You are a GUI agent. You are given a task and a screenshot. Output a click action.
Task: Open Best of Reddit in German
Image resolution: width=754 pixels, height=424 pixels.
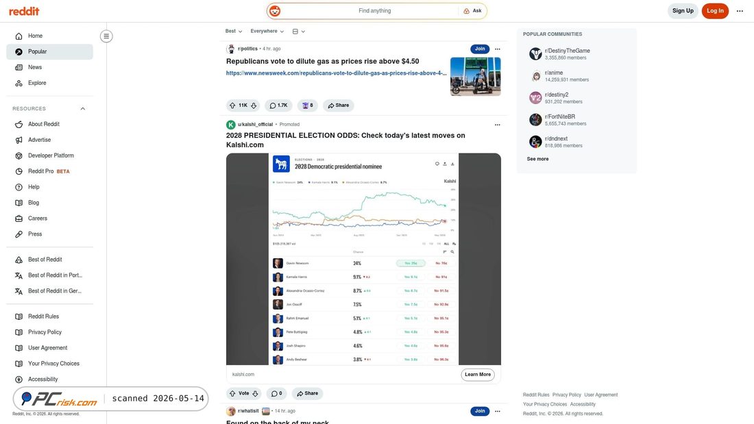(x=49, y=291)
